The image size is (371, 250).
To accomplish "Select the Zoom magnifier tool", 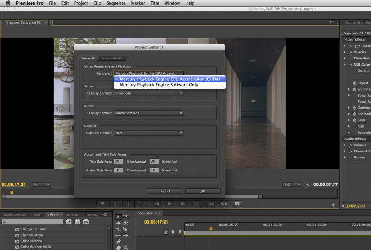I will point(126,248).
